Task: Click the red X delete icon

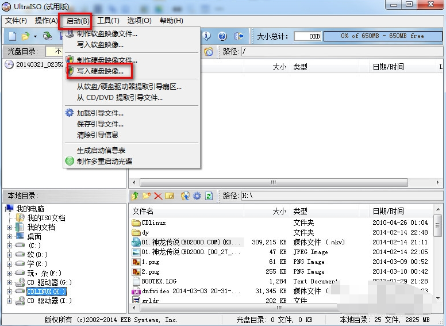Action: tap(158, 196)
